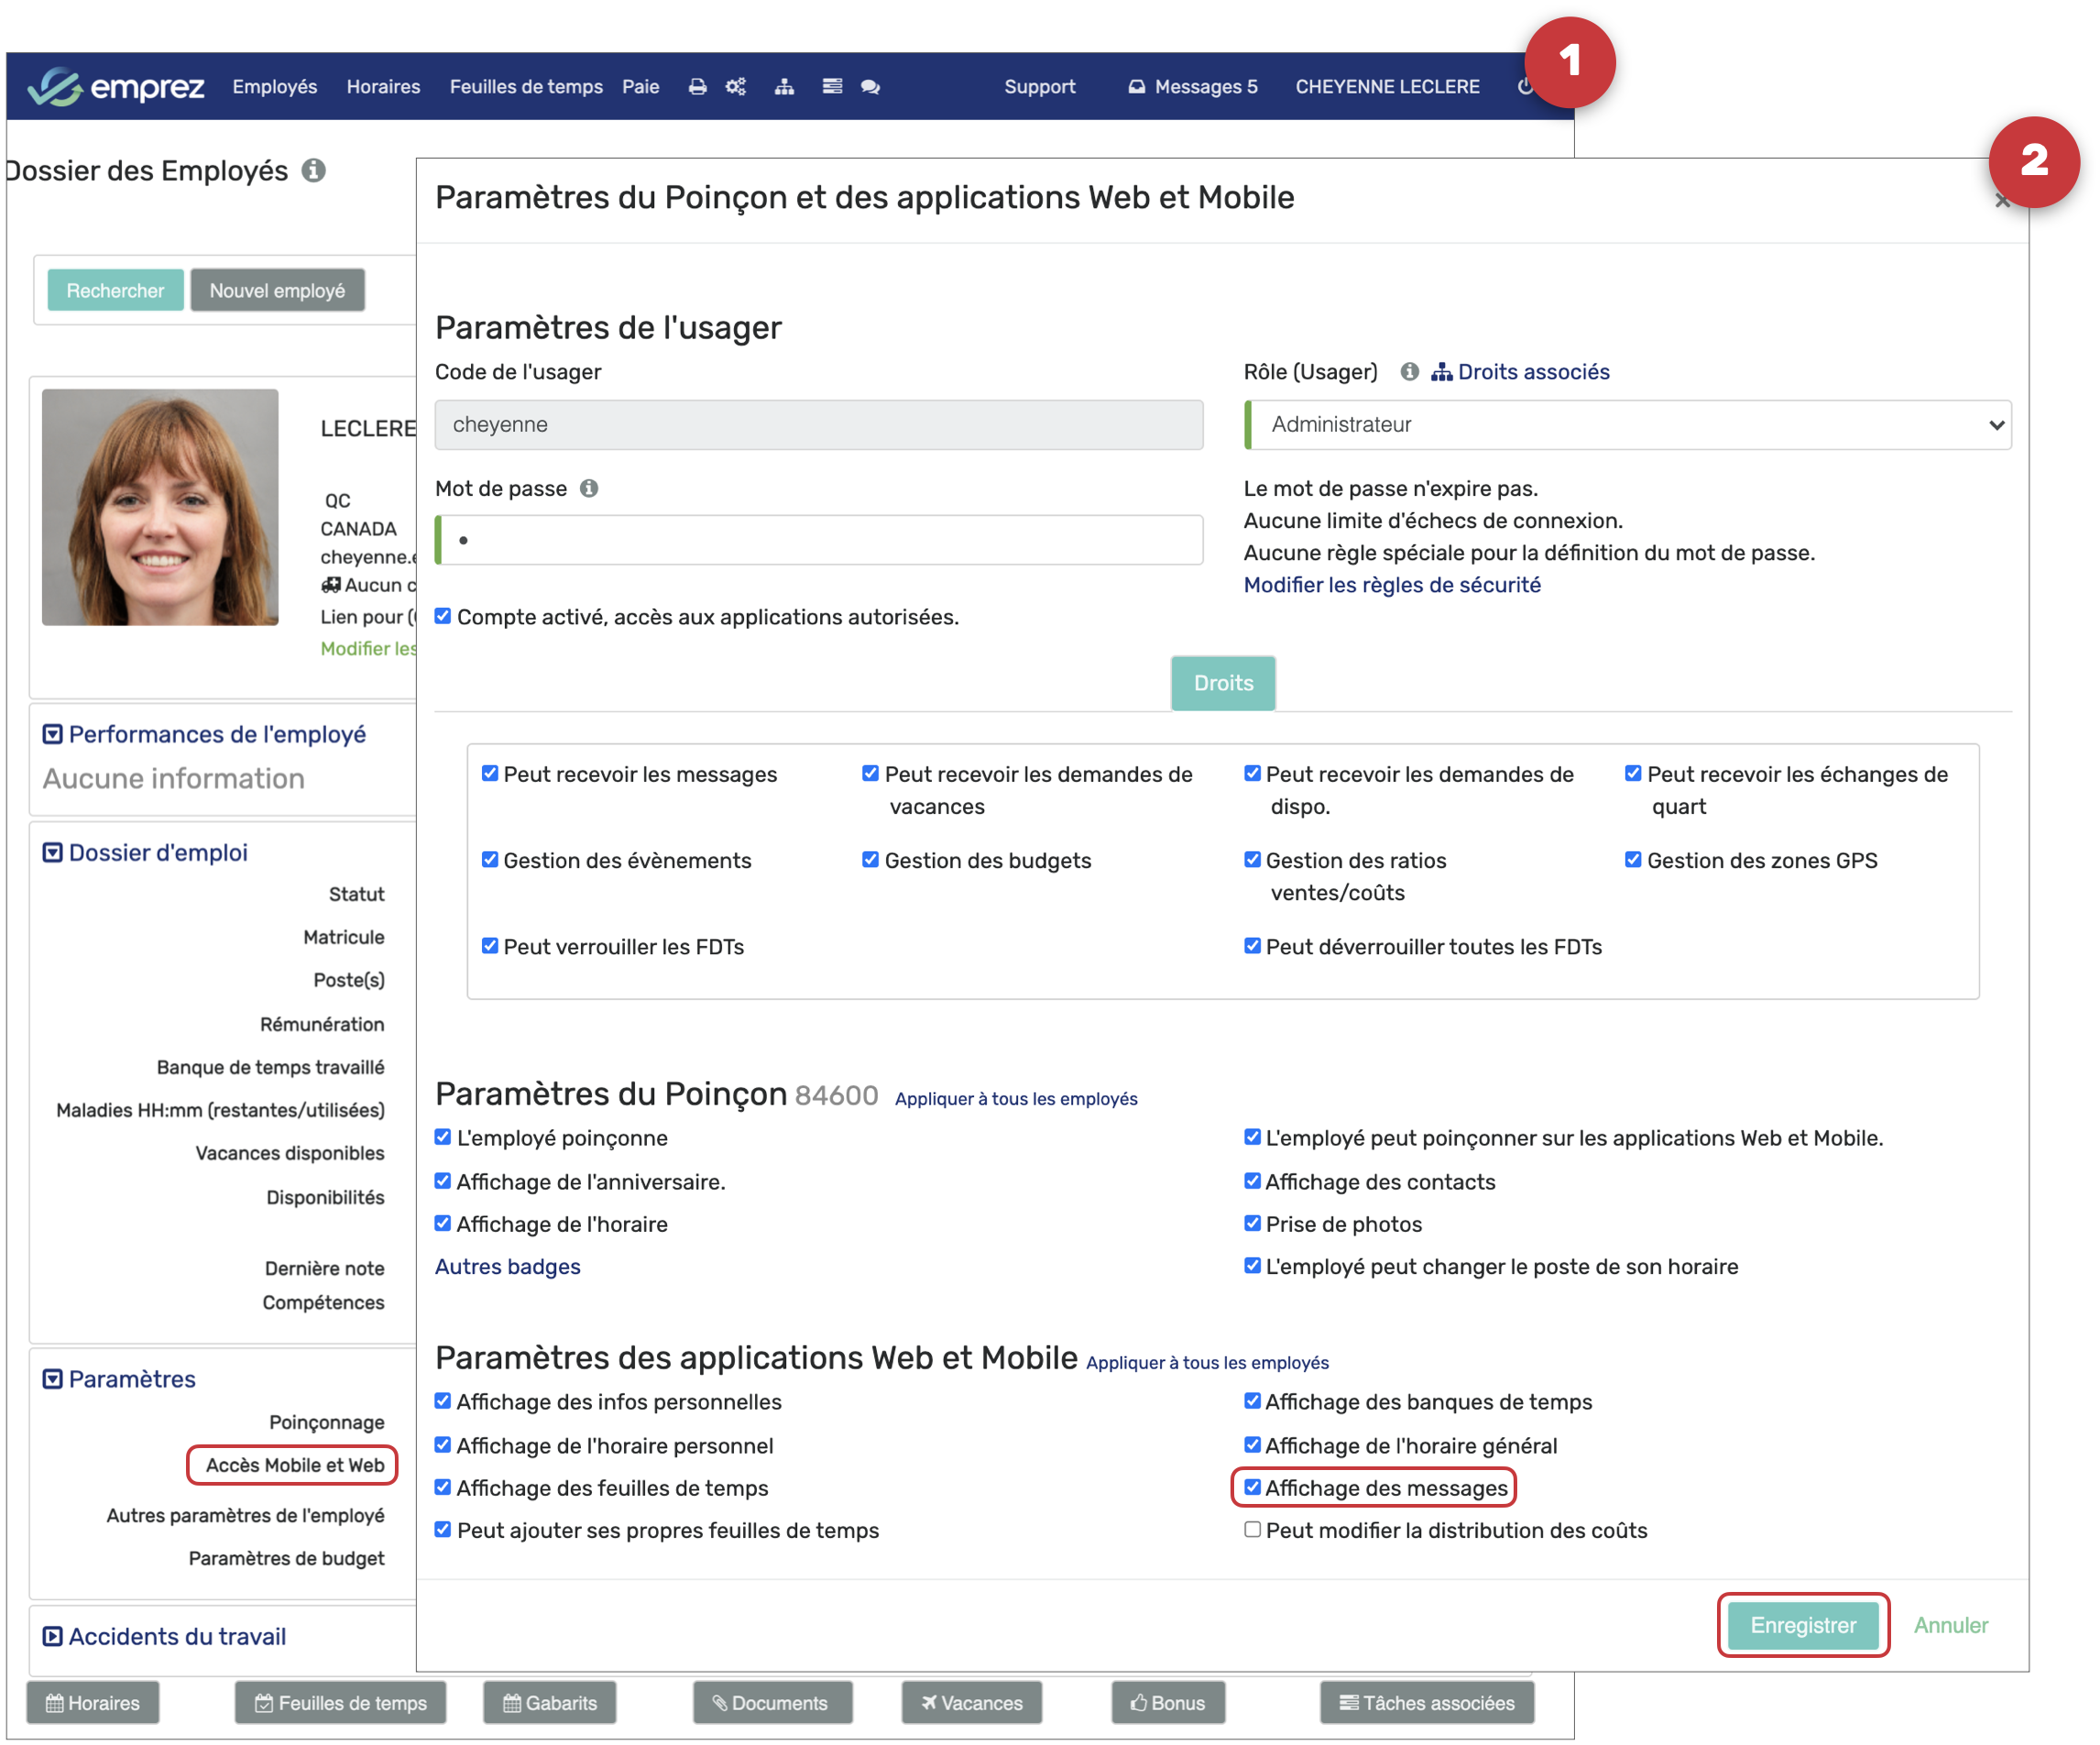Click the org chart hierarchy icon
Viewport: 2100px width, 1745px height.
click(x=784, y=87)
